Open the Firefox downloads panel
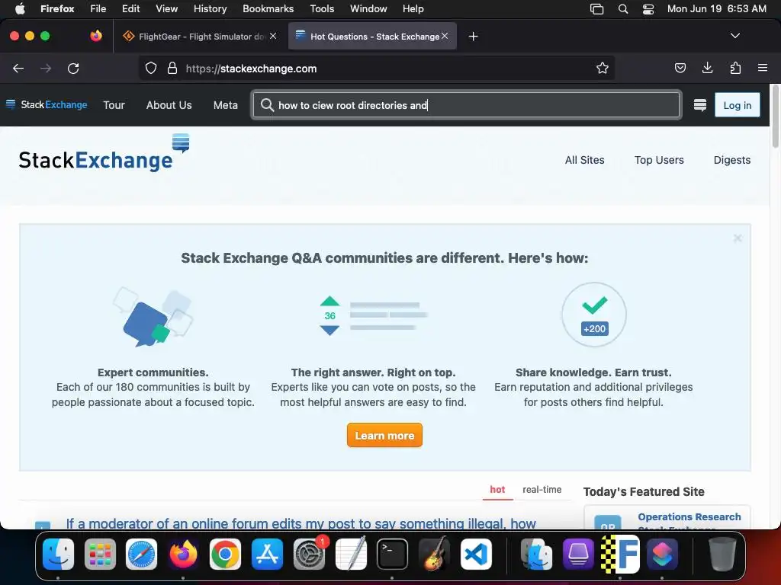781x585 pixels. [707, 68]
